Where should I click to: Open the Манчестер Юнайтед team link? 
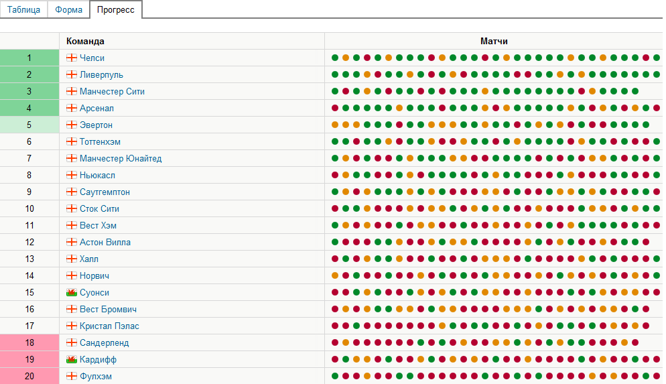[x=121, y=158]
